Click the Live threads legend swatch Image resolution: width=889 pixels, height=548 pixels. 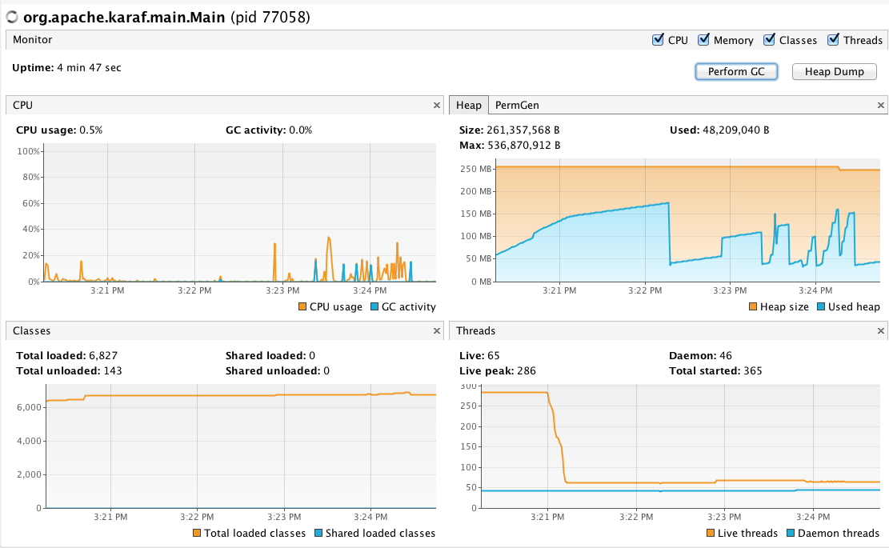(x=711, y=533)
